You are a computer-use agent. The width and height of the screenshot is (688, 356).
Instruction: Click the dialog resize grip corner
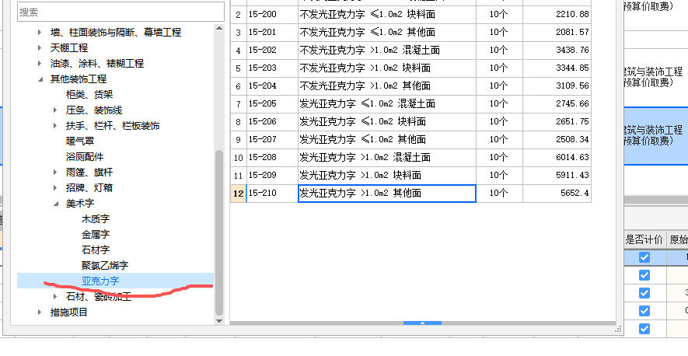click(x=618, y=328)
